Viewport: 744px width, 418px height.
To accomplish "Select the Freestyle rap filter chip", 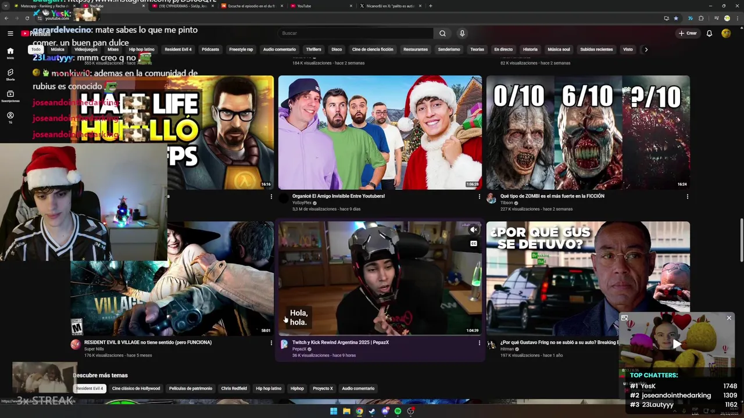I will 241,49.
